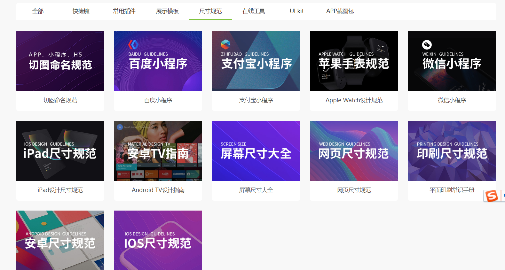
Task: Switch to the 在线工具 tab
Action: point(254,11)
